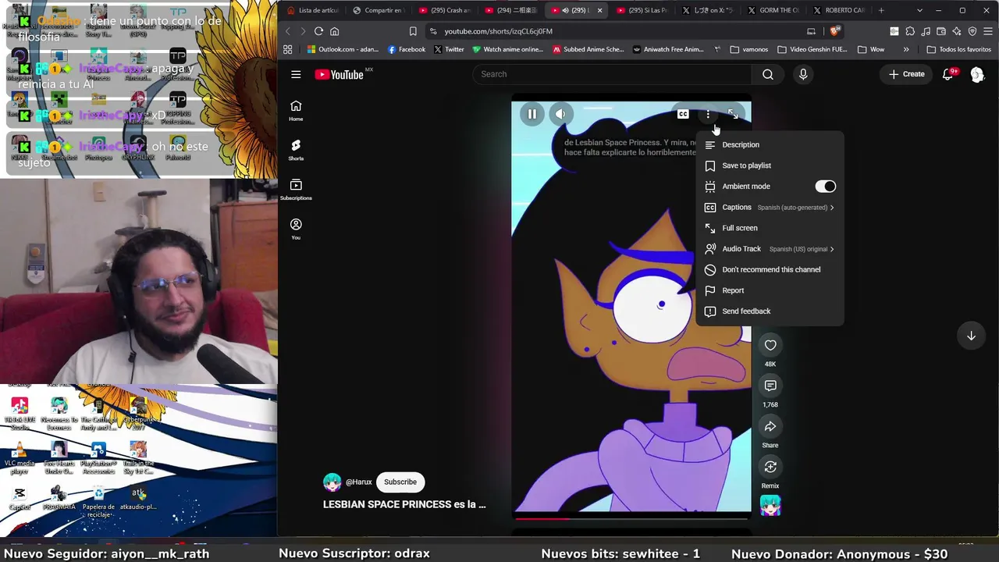Share the Short
Image resolution: width=999 pixels, height=562 pixels.
point(770,426)
